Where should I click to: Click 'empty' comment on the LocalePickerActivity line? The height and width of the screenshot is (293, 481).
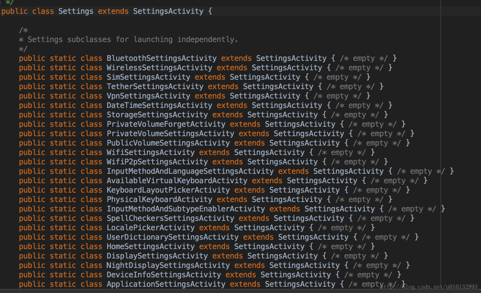[342, 228]
